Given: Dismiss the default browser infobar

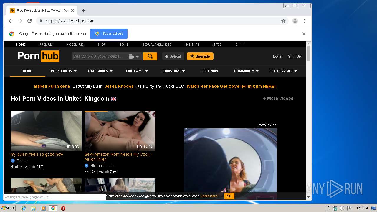Looking at the screenshot, I should point(304,34).
